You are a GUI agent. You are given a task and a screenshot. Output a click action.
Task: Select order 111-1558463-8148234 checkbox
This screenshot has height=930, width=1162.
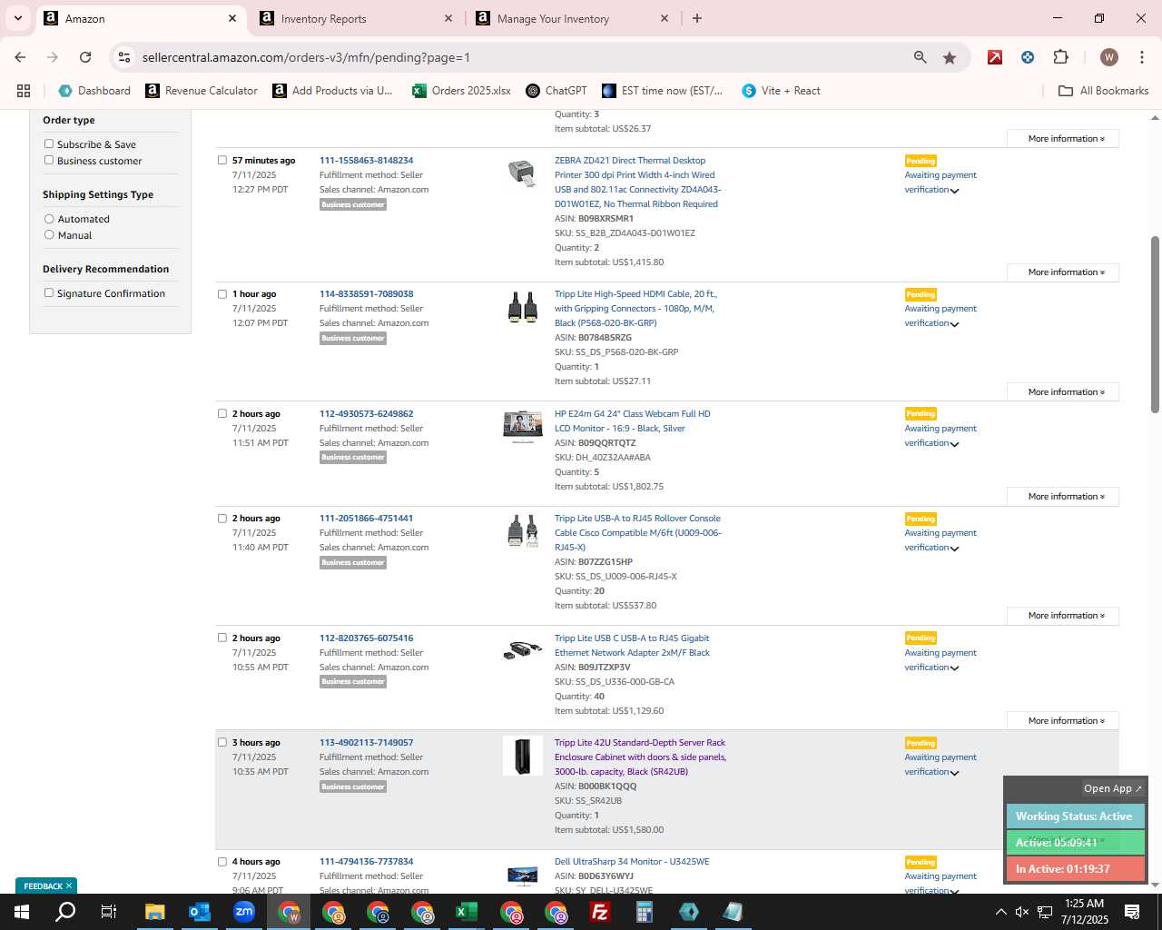[x=222, y=160]
